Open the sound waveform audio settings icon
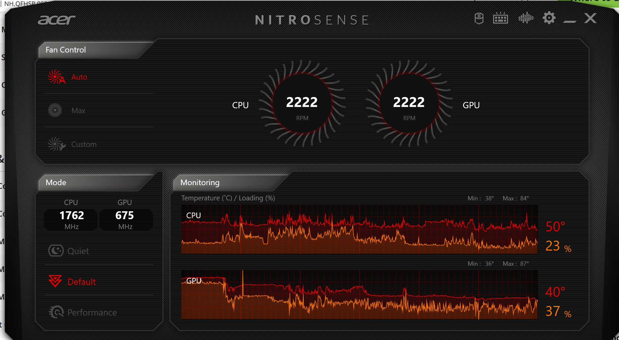Viewport: 619px width, 340px height. tap(526, 18)
